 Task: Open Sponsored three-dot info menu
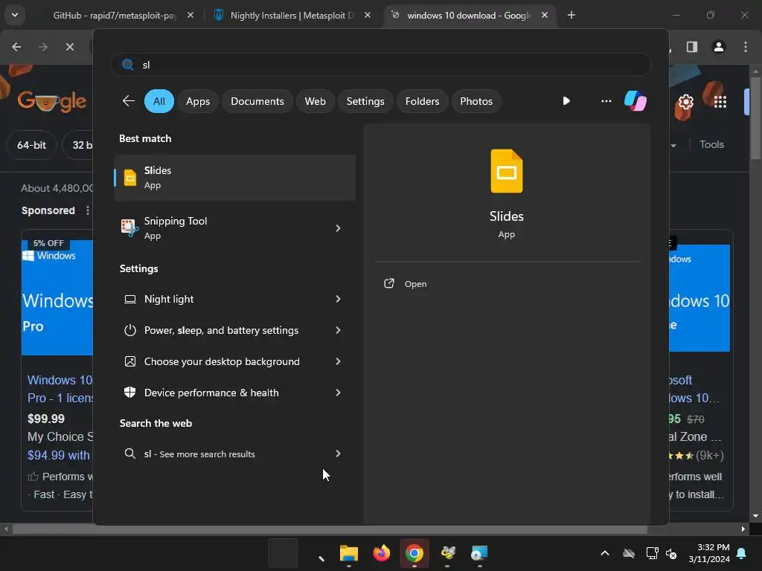click(x=88, y=210)
